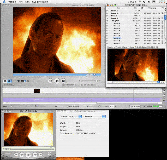
Task: Click the SCORPION_KING_FULL list scrollbar thumb
Action: (x=165, y=17)
